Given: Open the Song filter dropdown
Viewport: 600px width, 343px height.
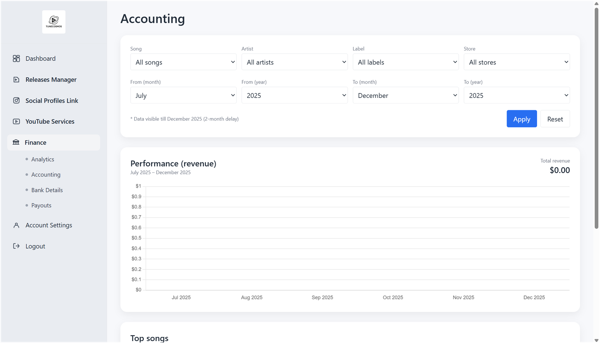Looking at the screenshot, I should coord(183,62).
